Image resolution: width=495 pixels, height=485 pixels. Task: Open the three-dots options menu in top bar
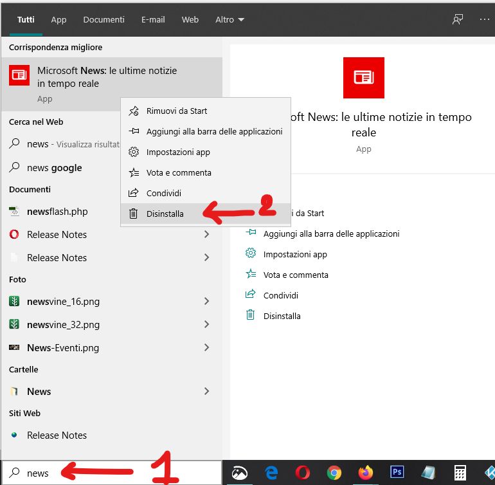485,19
